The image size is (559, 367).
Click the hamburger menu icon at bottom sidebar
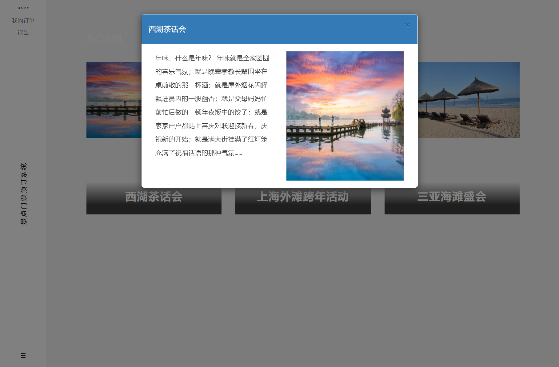(x=23, y=356)
